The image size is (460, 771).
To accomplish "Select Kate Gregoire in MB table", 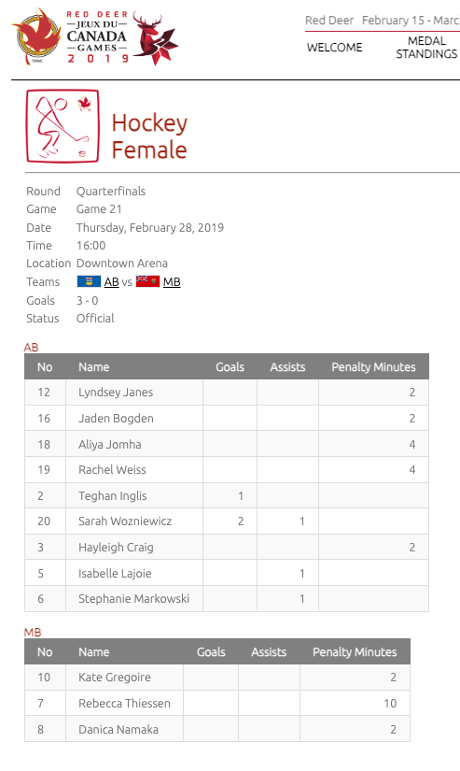I will coord(217,678).
